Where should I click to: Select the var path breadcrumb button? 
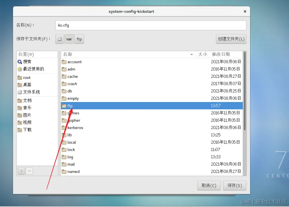(69, 39)
